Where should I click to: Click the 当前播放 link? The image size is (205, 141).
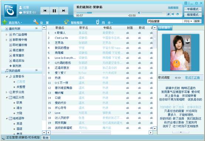pyautogui.click(x=173, y=7)
